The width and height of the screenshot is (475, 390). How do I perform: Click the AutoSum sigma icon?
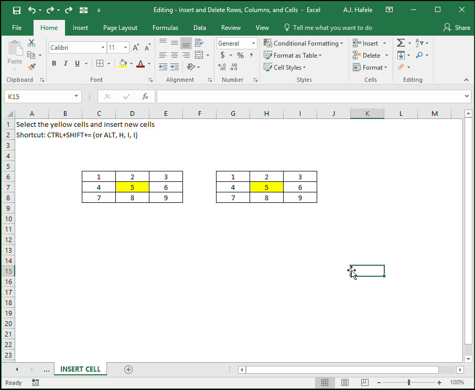(x=401, y=43)
